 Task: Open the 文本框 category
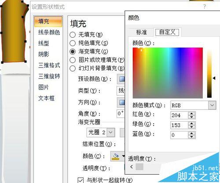pos(46,98)
